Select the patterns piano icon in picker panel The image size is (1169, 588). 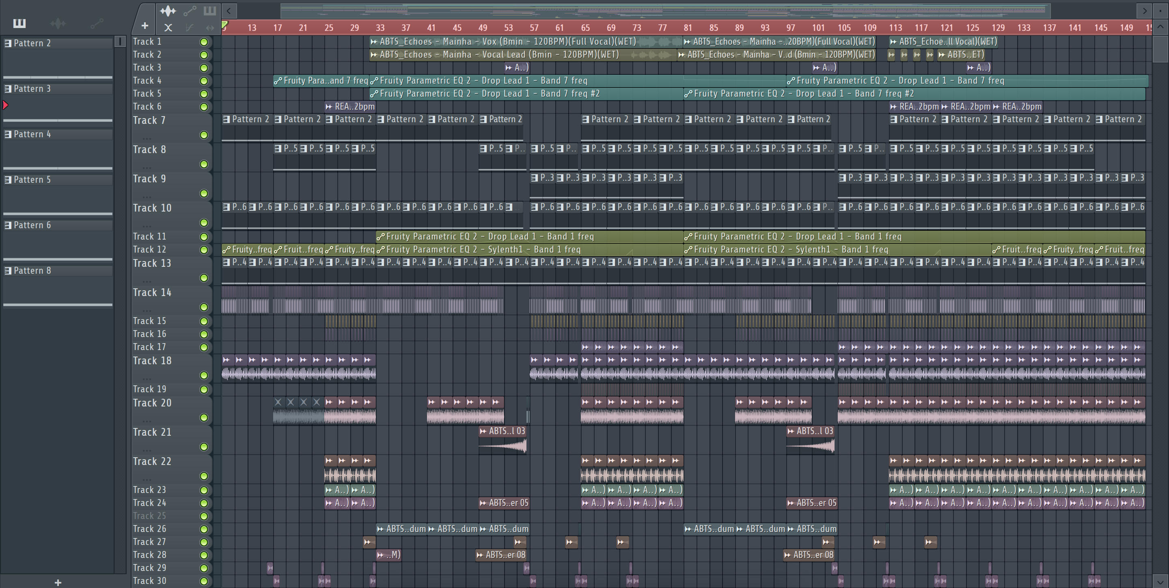pos(19,23)
